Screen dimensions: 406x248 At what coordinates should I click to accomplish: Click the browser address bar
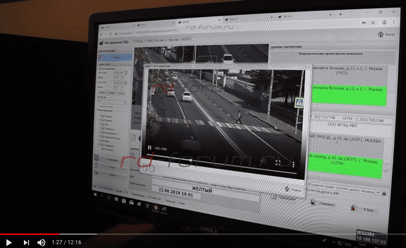coord(238,28)
